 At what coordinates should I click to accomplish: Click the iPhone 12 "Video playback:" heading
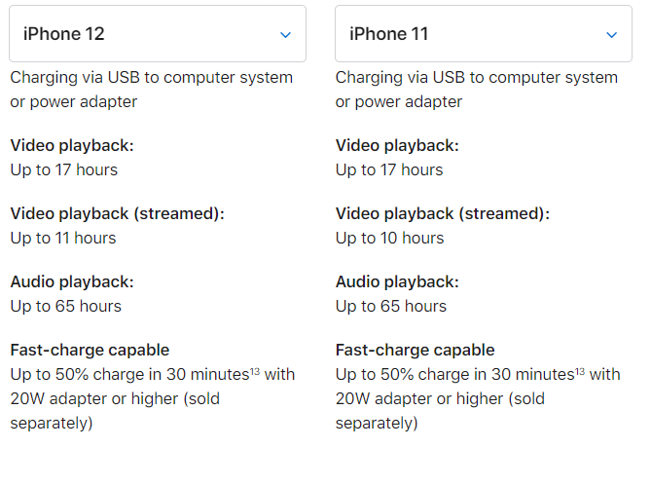[71, 145]
